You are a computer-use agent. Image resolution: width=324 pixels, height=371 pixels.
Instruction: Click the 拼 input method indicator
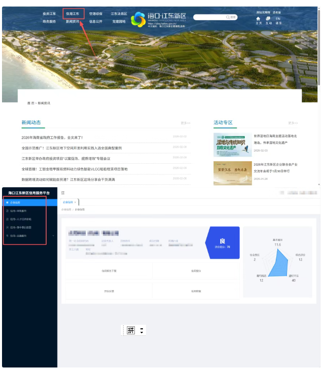coord(131,330)
